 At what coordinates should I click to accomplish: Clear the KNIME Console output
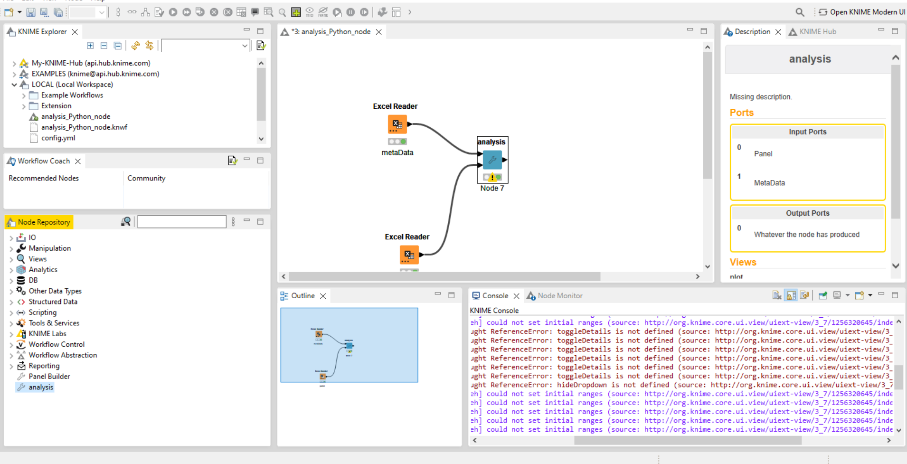[777, 295]
